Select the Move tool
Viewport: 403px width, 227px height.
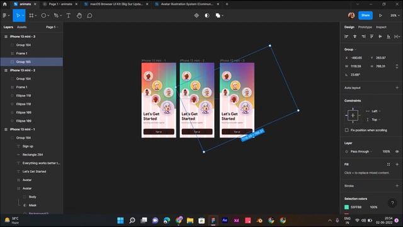tap(18, 15)
